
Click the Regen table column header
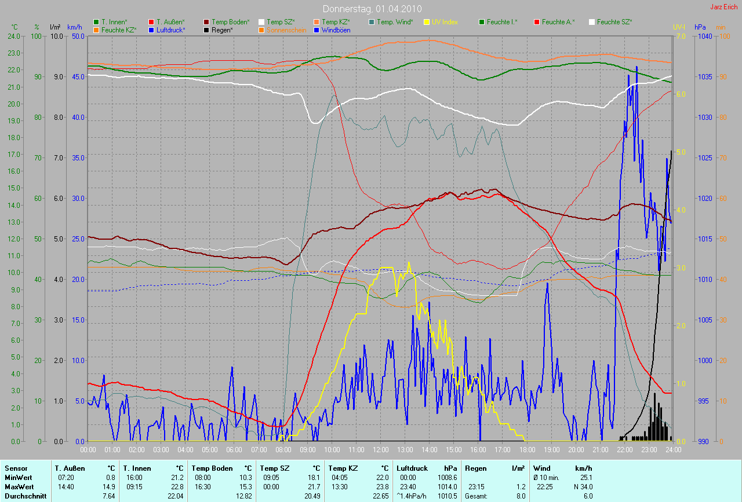coord(475,468)
